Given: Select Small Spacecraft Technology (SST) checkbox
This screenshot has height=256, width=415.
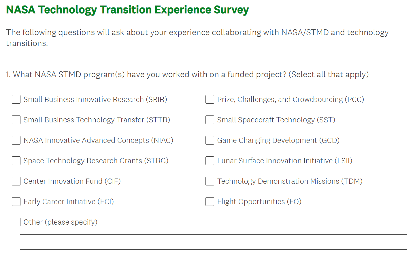Looking at the screenshot, I should [x=210, y=120].
